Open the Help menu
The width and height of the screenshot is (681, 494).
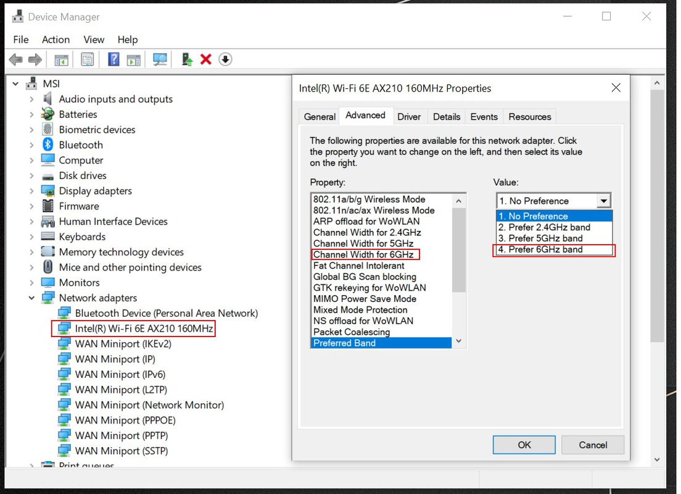(x=128, y=40)
